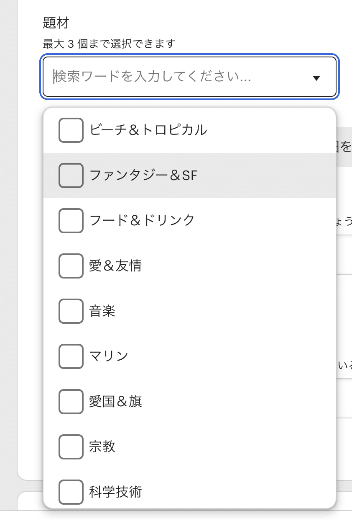
Task: Pick the マリン option label
Action: coord(109,356)
